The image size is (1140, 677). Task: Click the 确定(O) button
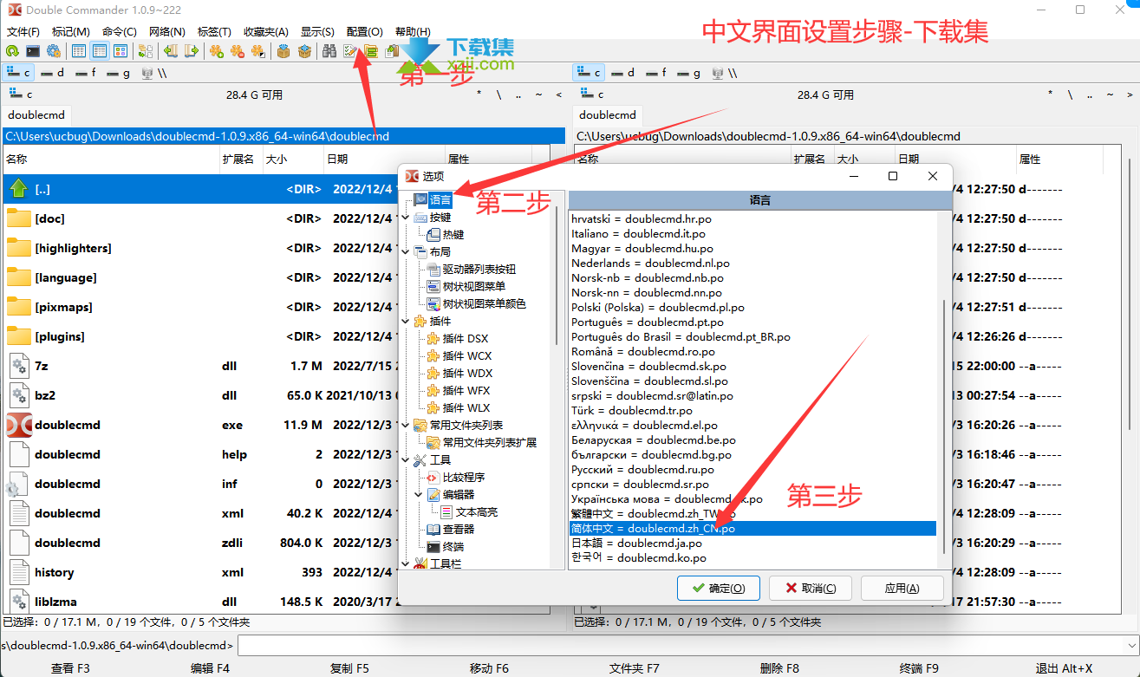[x=719, y=588]
